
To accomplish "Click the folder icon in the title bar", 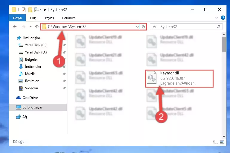I will pos(14,10).
